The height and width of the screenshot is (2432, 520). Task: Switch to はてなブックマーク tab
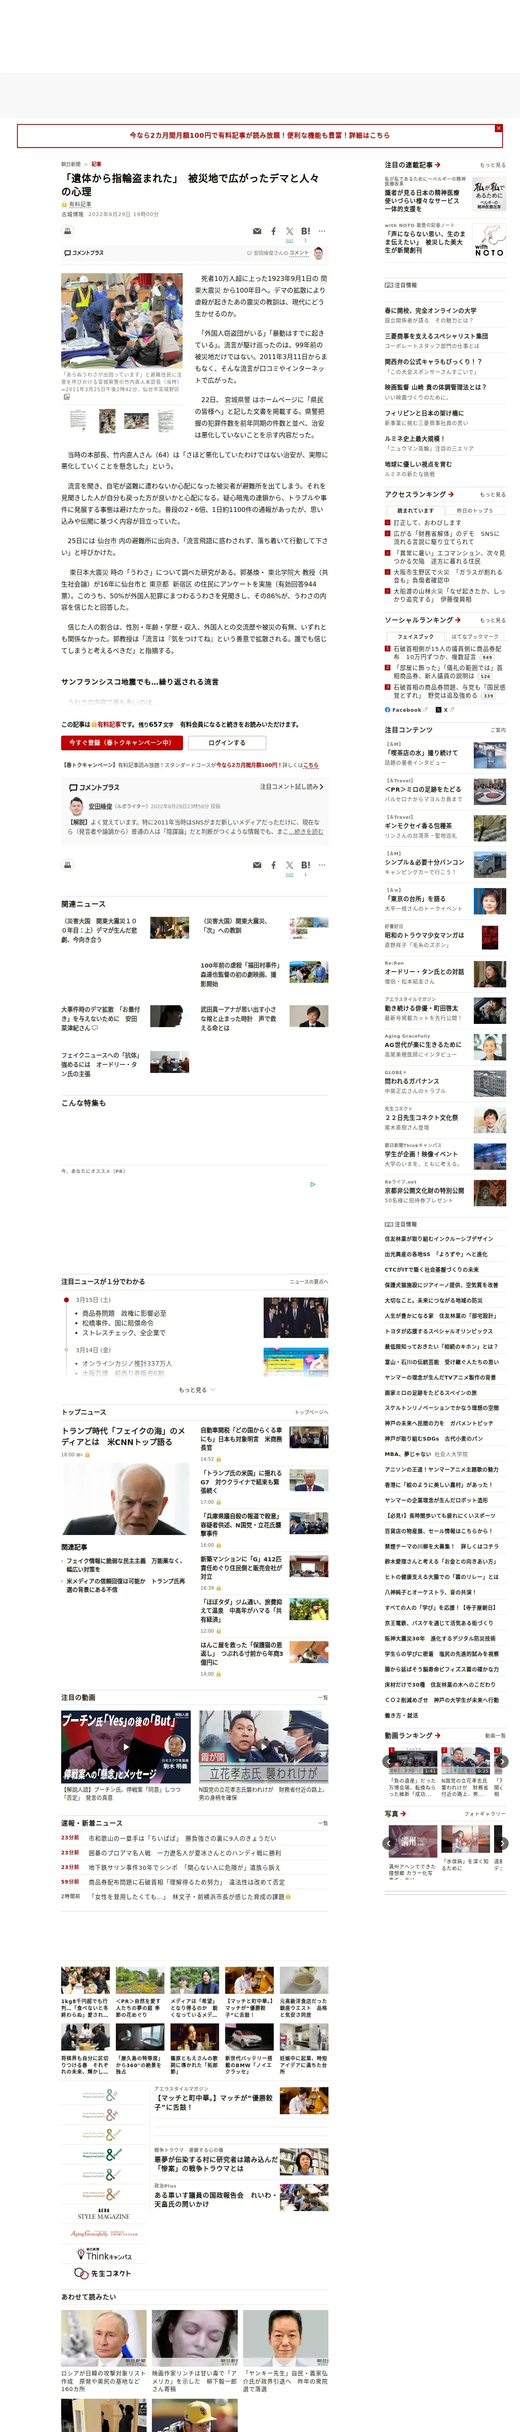475,636
